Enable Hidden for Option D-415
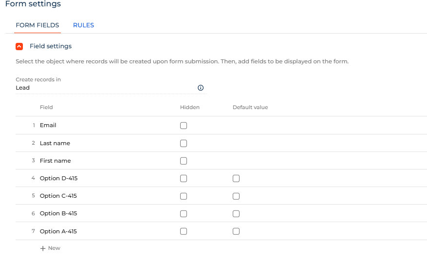Viewport: 427px width, 264px height. [184, 178]
